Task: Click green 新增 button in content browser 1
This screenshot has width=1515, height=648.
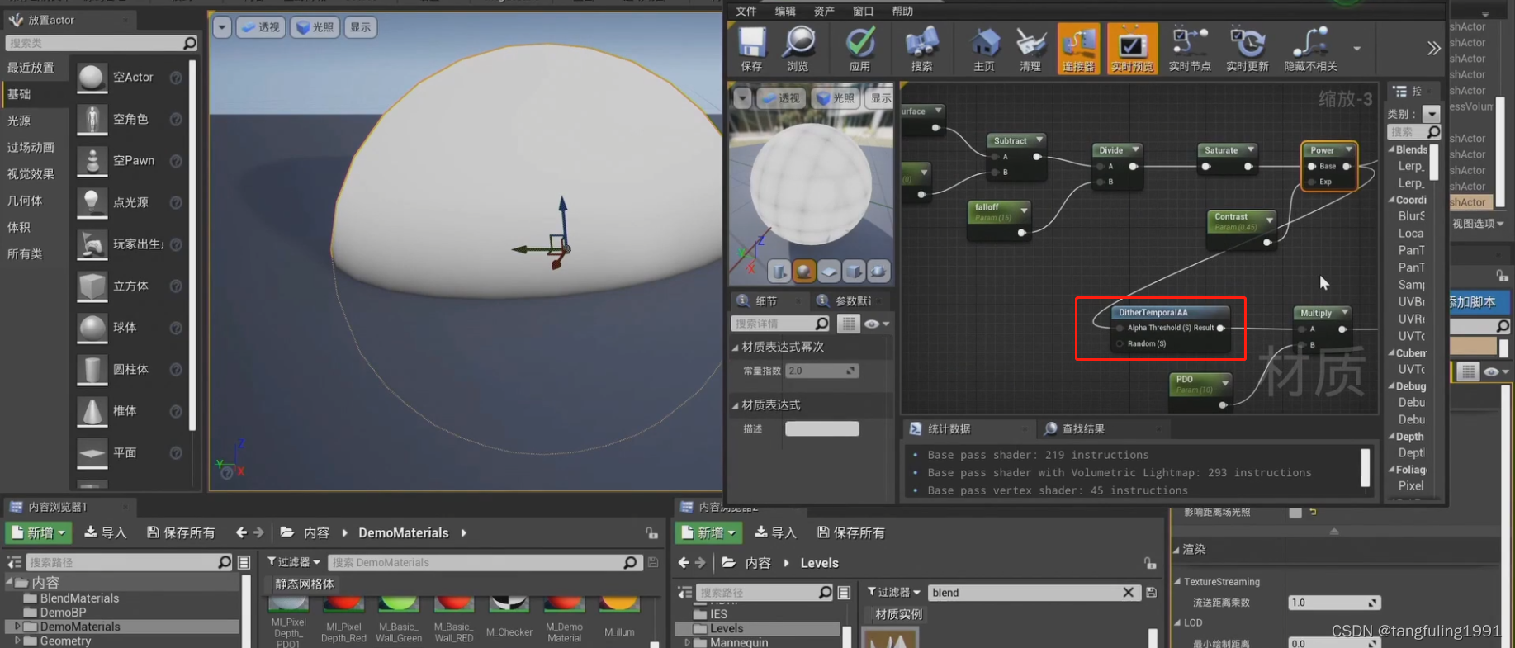Action: (39, 532)
